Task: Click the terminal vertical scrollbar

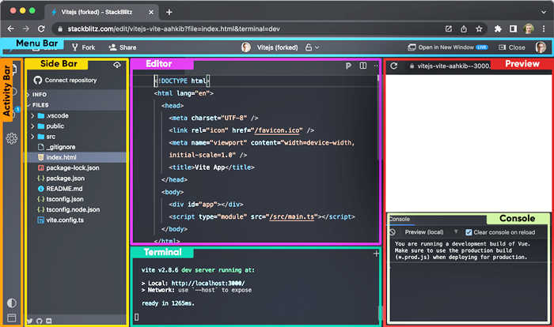Action: pos(380,313)
